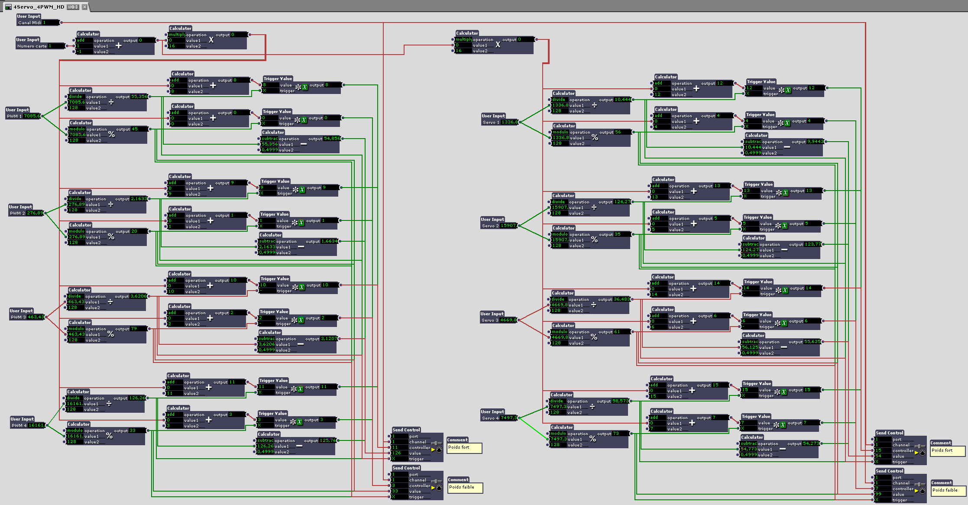Viewport: 968px width, 505px height.
Task: Close the 4Servo_4PWM_HD tab
Action: pyautogui.click(x=84, y=7)
